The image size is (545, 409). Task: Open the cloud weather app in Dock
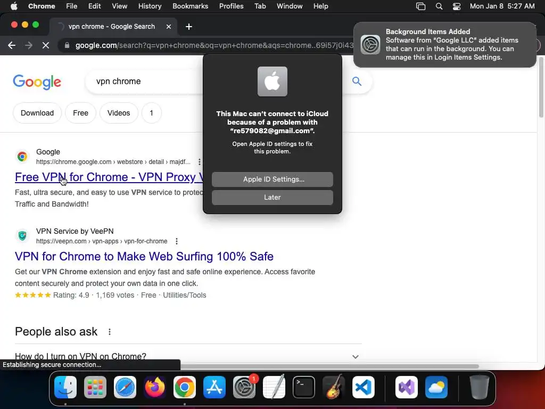point(436,387)
